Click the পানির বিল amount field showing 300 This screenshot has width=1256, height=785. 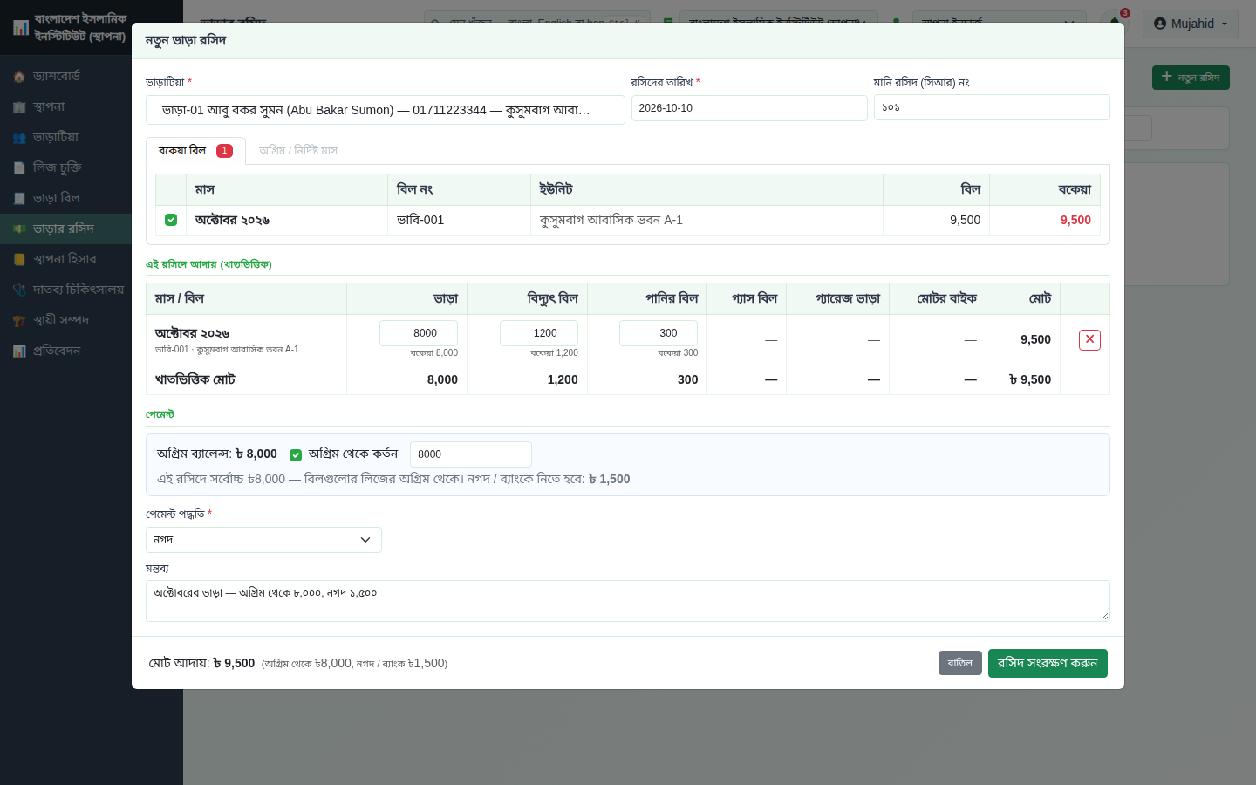(659, 333)
